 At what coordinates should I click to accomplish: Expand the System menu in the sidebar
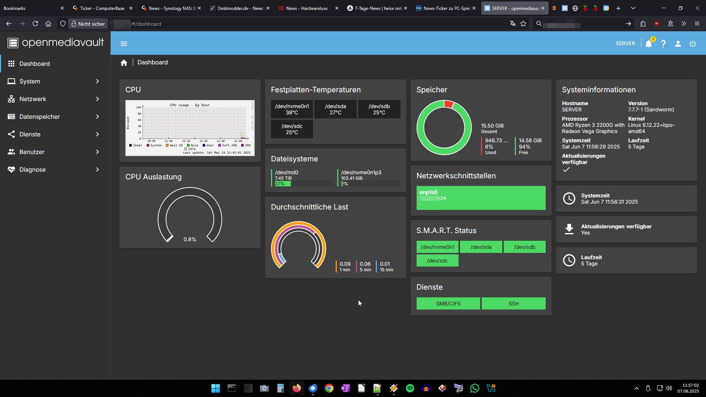[x=54, y=81]
